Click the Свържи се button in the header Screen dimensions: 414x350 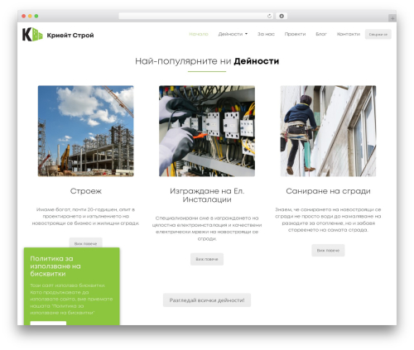378,35
